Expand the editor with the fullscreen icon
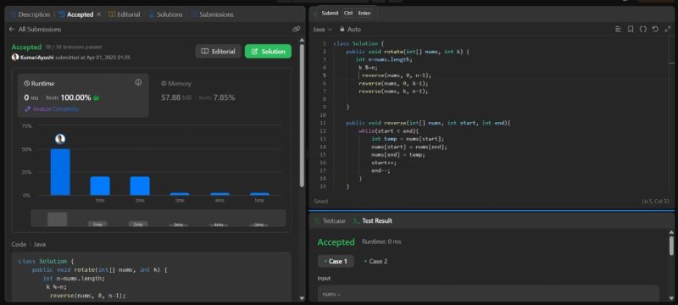The width and height of the screenshot is (678, 305). pyautogui.click(x=668, y=29)
